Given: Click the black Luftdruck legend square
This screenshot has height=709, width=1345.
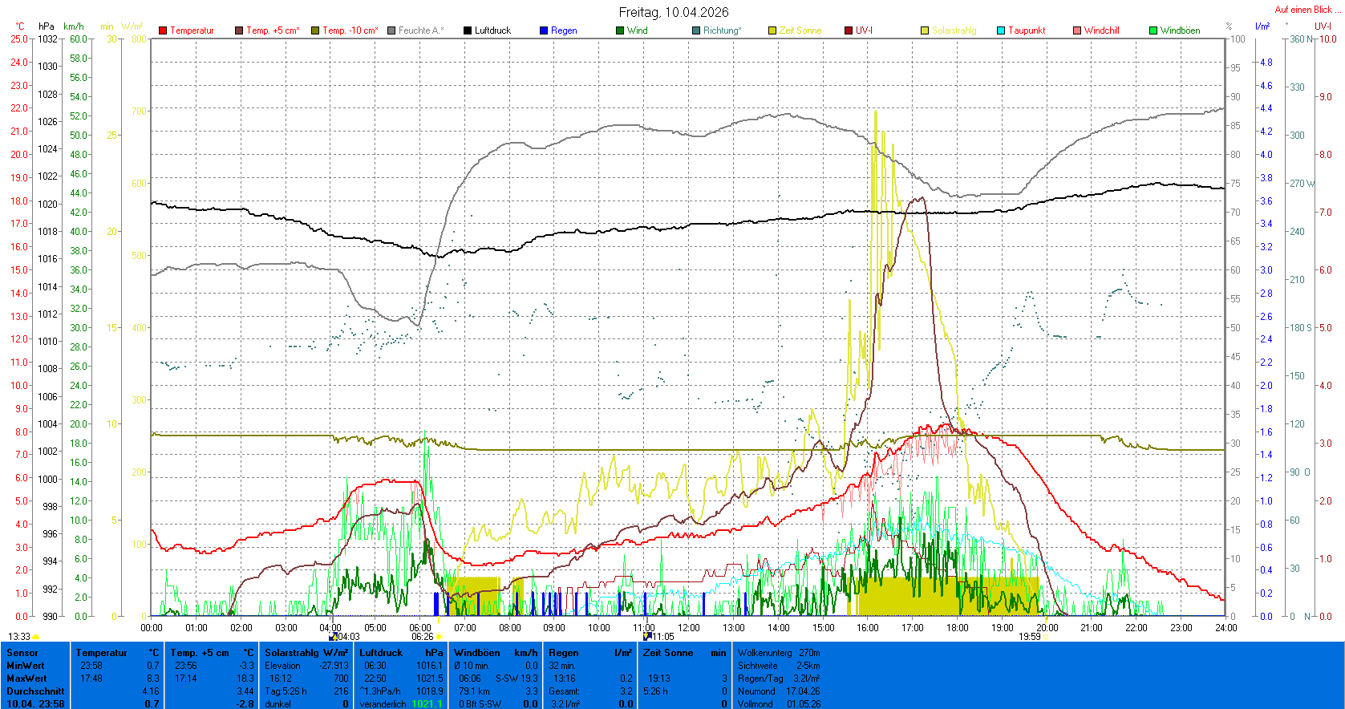Looking at the screenshot, I should click(x=468, y=30).
